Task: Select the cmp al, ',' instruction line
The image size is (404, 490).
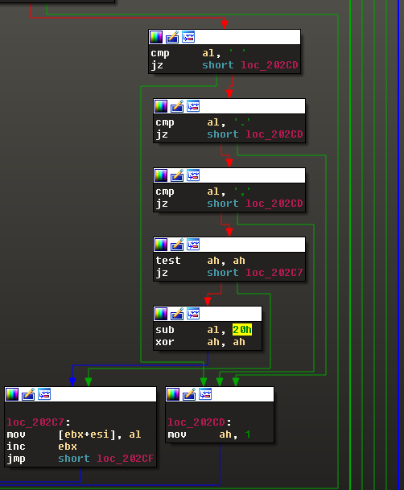Action: click(203, 191)
